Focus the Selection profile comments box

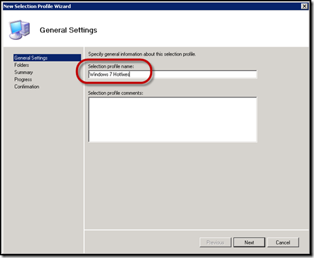click(172, 119)
